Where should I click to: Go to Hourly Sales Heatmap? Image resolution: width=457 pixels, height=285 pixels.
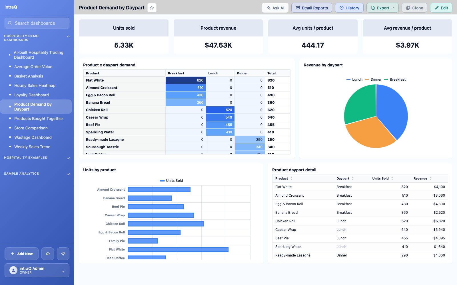[x=35, y=85]
